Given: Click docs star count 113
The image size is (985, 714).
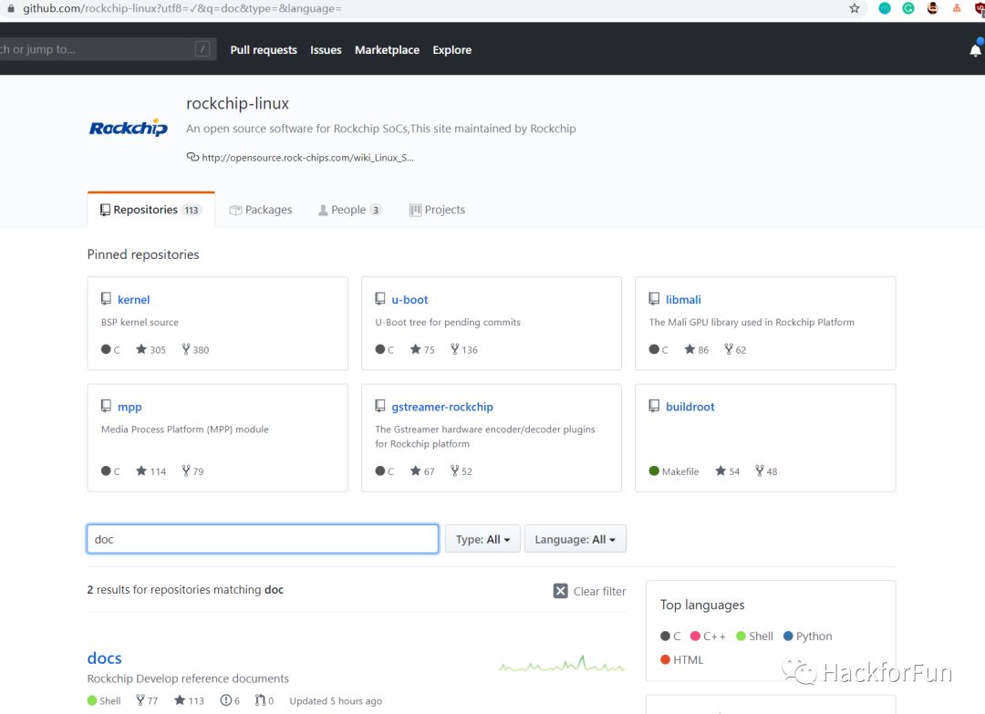Looking at the screenshot, I should [189, 701].
